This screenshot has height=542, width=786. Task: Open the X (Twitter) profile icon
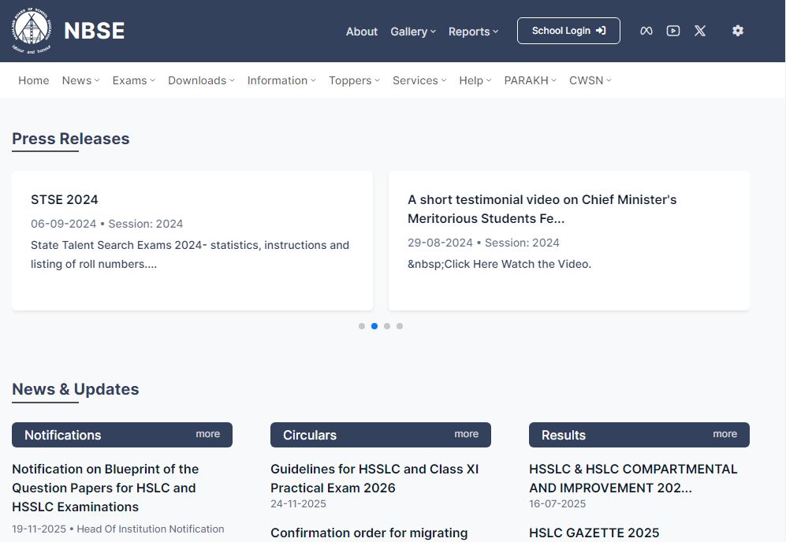(700, 31)
